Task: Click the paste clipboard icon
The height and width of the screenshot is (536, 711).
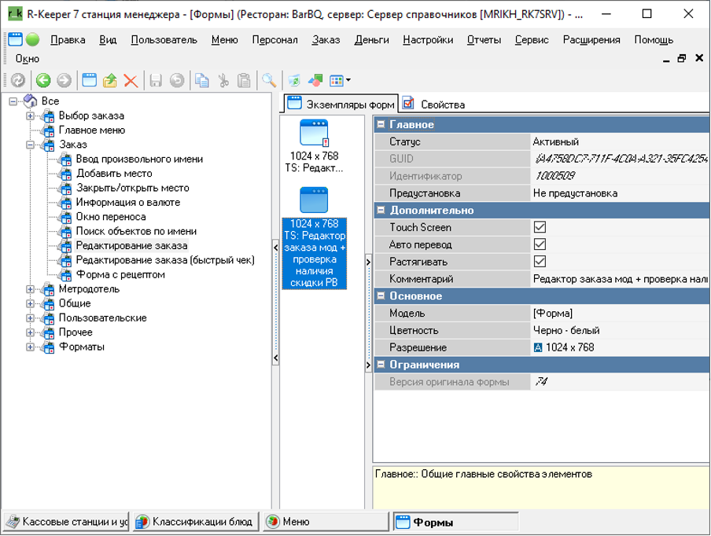Action: click(x=244, y=80)
